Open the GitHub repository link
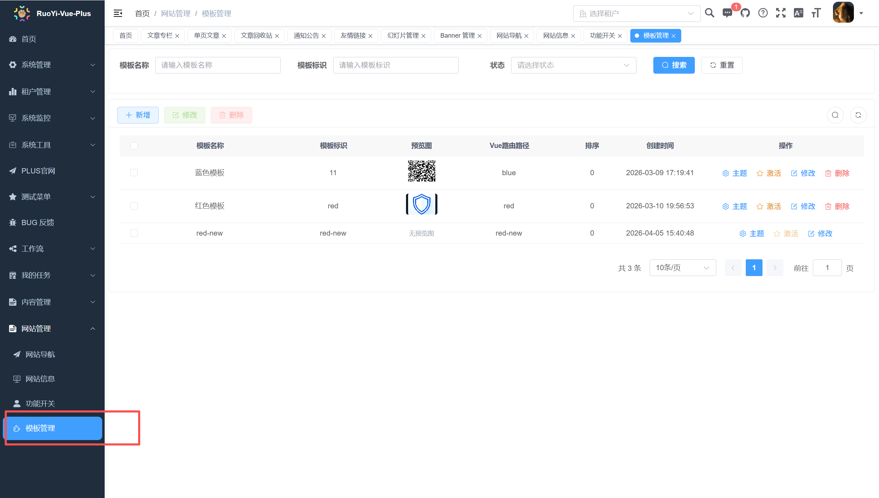Viewport: 879px width, 498px height. (745, 13)
